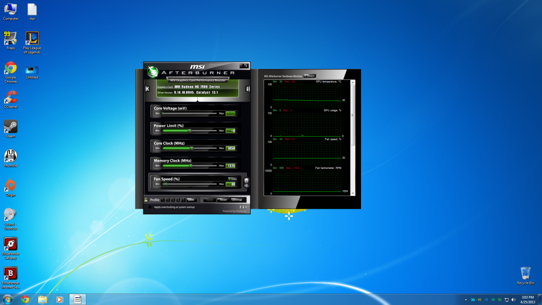Select the Steam desktop icon
542x305 pixels.
[11, 129]
